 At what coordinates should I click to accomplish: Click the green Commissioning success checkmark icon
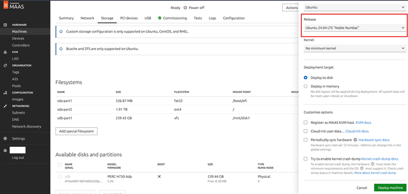(x=160, y=18)
